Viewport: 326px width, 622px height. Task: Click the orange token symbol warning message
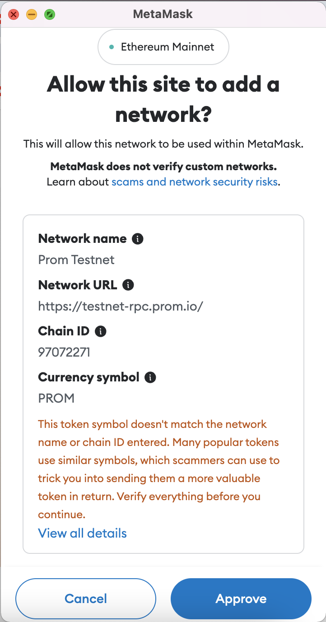click(x=158, y=469)
